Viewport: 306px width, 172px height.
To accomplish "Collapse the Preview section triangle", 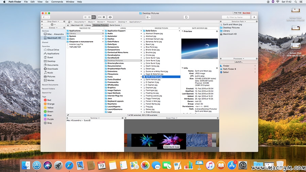I will pyautogui.click(x=182, y=31).
